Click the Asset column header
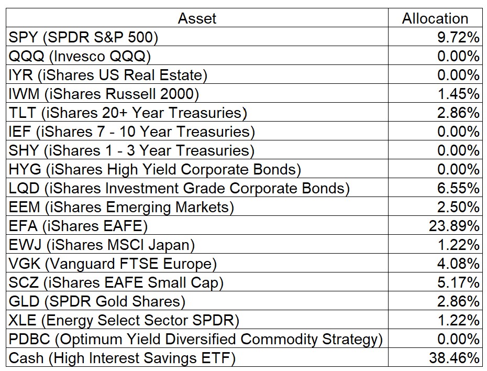Screen dimensions: 487x371 point(196,19)
